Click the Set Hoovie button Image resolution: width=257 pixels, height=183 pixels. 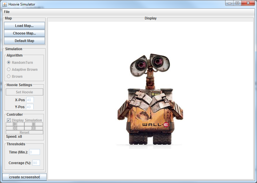tap(24, 92)
